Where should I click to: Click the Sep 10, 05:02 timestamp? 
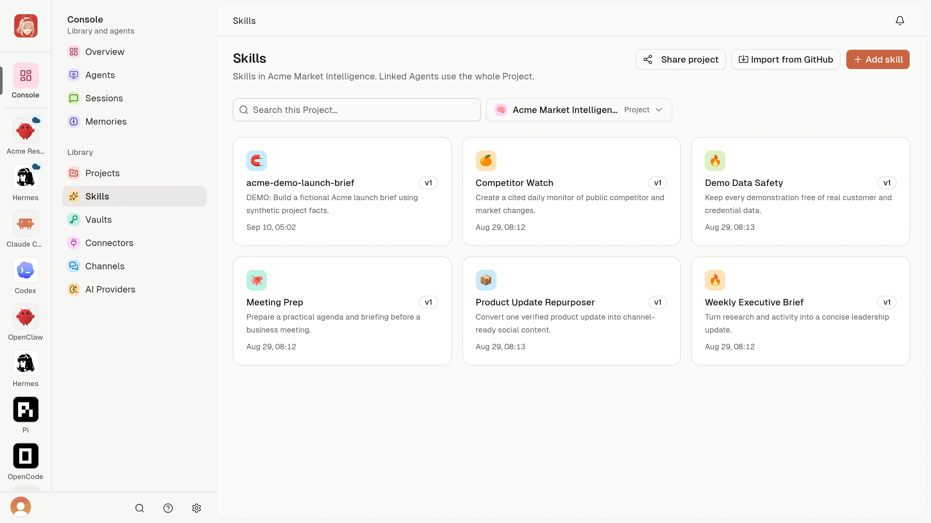271,227
